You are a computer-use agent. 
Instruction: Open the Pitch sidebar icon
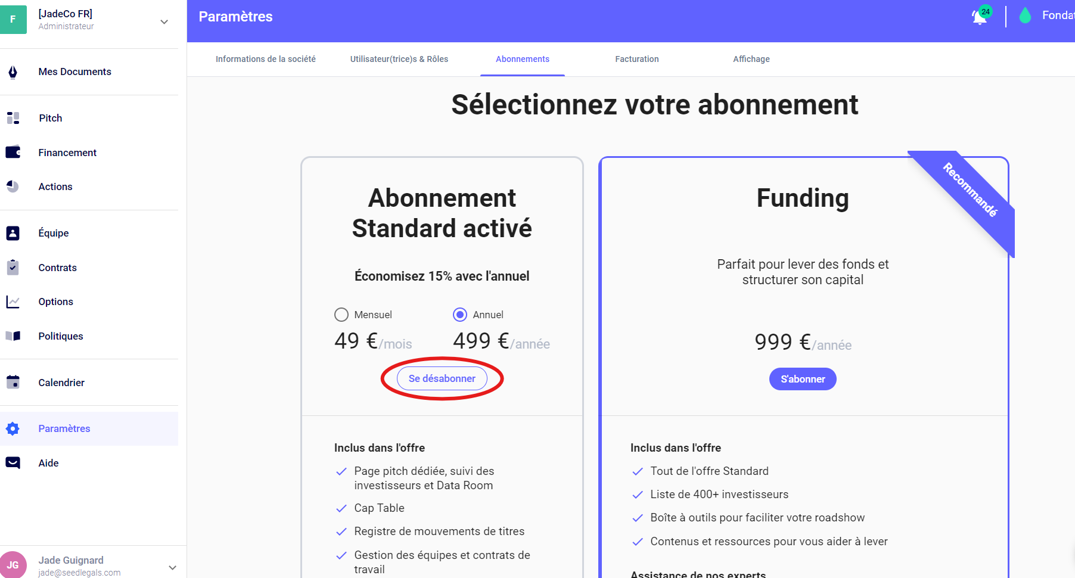click(x=13, y=118)
